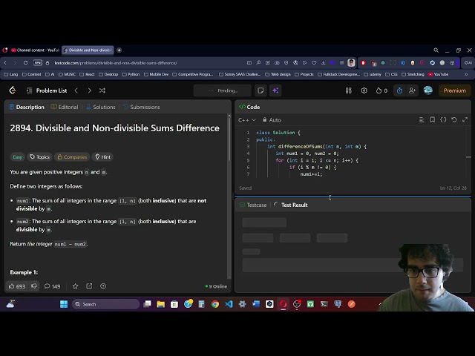Viewport: 475px width, 356px height.
Task: Go back in browser history
Action: click(5, 62)
